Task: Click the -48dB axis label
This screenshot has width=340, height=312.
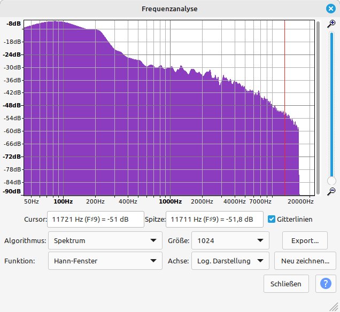Action: (x=12, y=105)
